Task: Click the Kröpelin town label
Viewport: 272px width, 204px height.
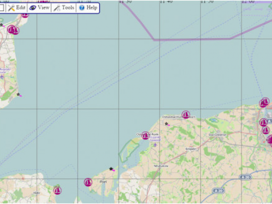Action: click(191, 149)
